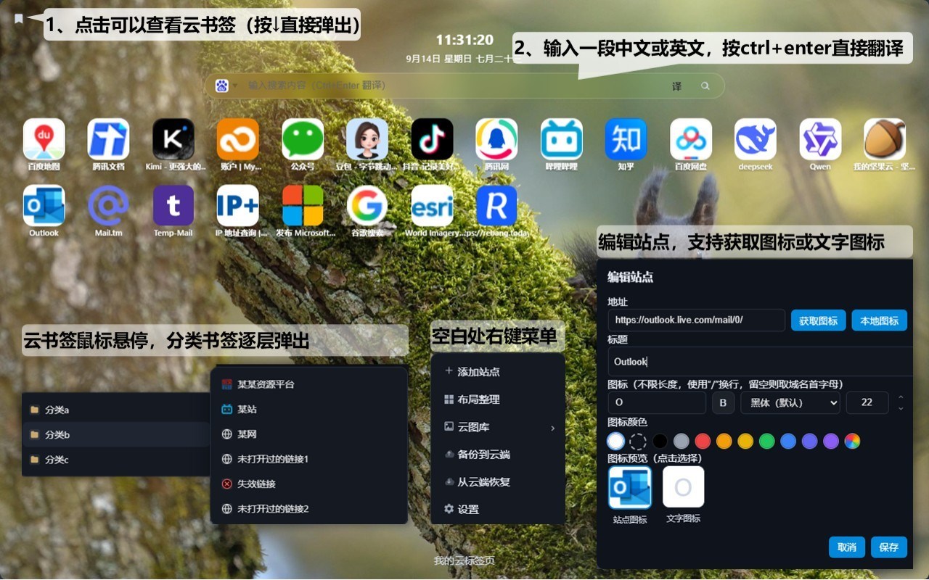Open the 百度地图 site icon

44,139
